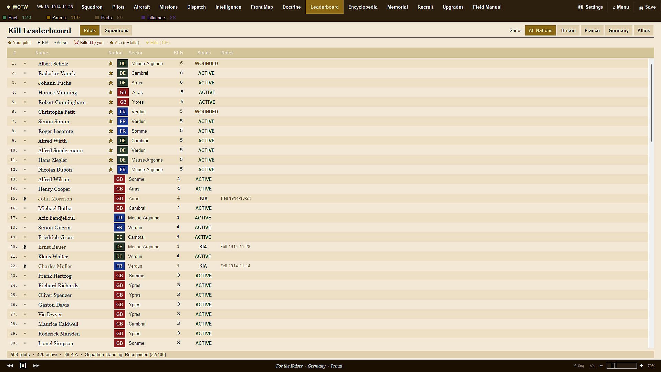This screenshot has width=661, height=372.
Task: Stop the music playback
Action: 23,365
